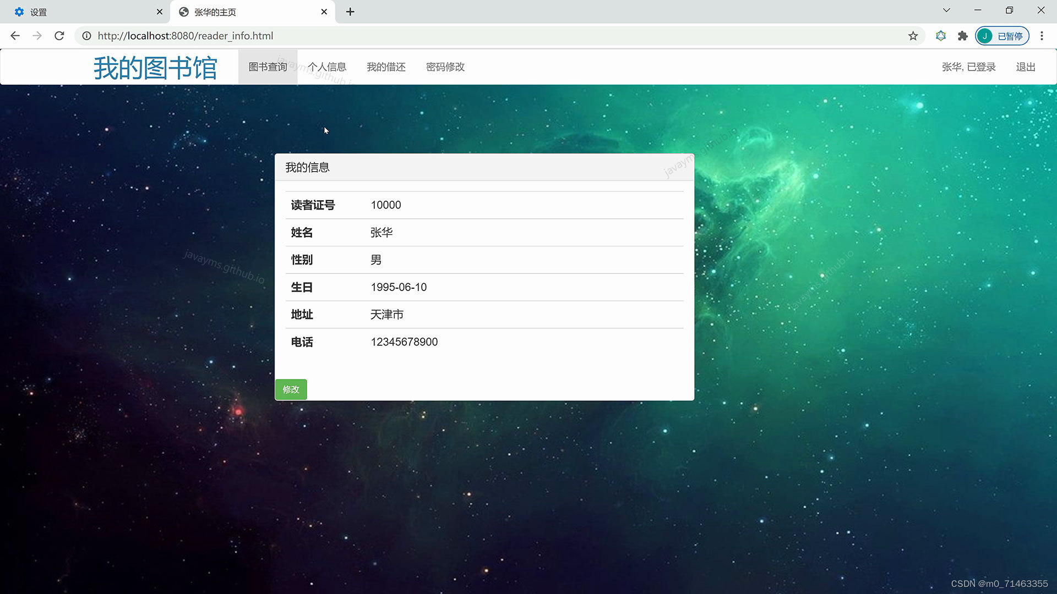Screen dimensions: 1057x594
Task: Expand the tab search chevron
Action: pos(946,10)
